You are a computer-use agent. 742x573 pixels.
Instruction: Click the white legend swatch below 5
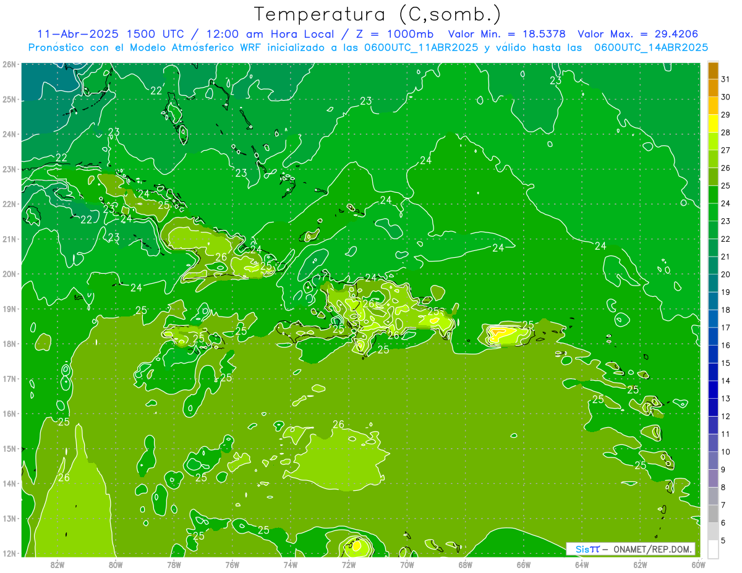(x=713, y=549)
